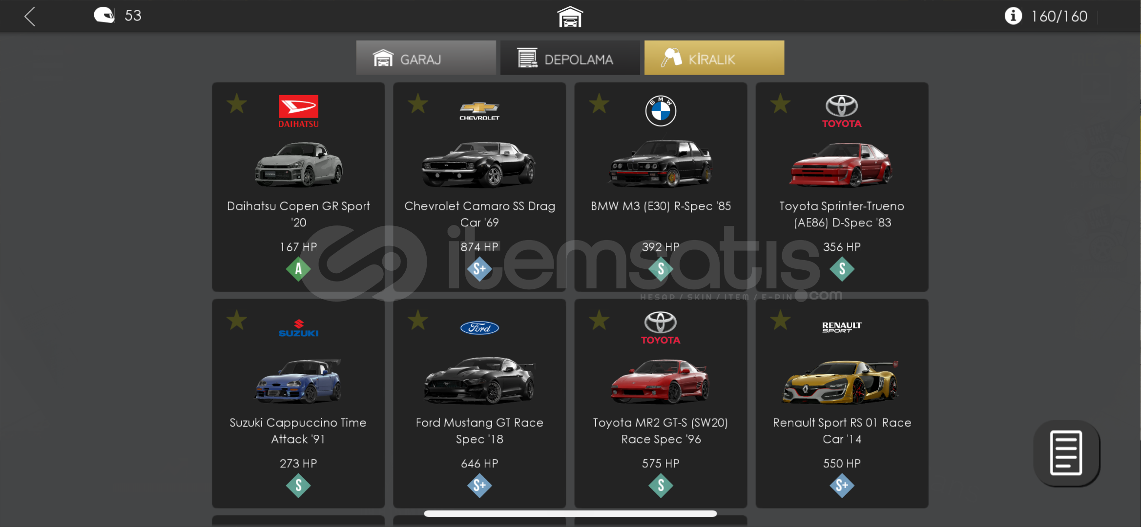
Task: Mark Suzuki Cappuccino Time Attack as favorite
Action: (x=237, y=320)
